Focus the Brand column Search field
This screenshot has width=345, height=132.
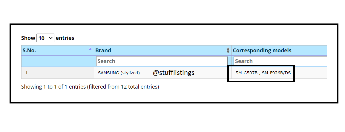pyautogui.click(x=162, y=61)
